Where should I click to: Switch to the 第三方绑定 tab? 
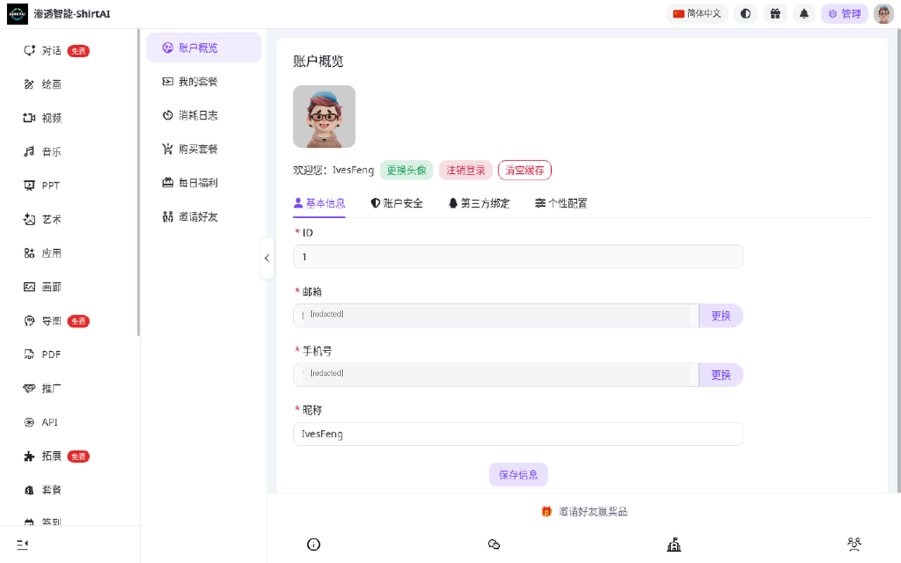click(x=479, y=203)
